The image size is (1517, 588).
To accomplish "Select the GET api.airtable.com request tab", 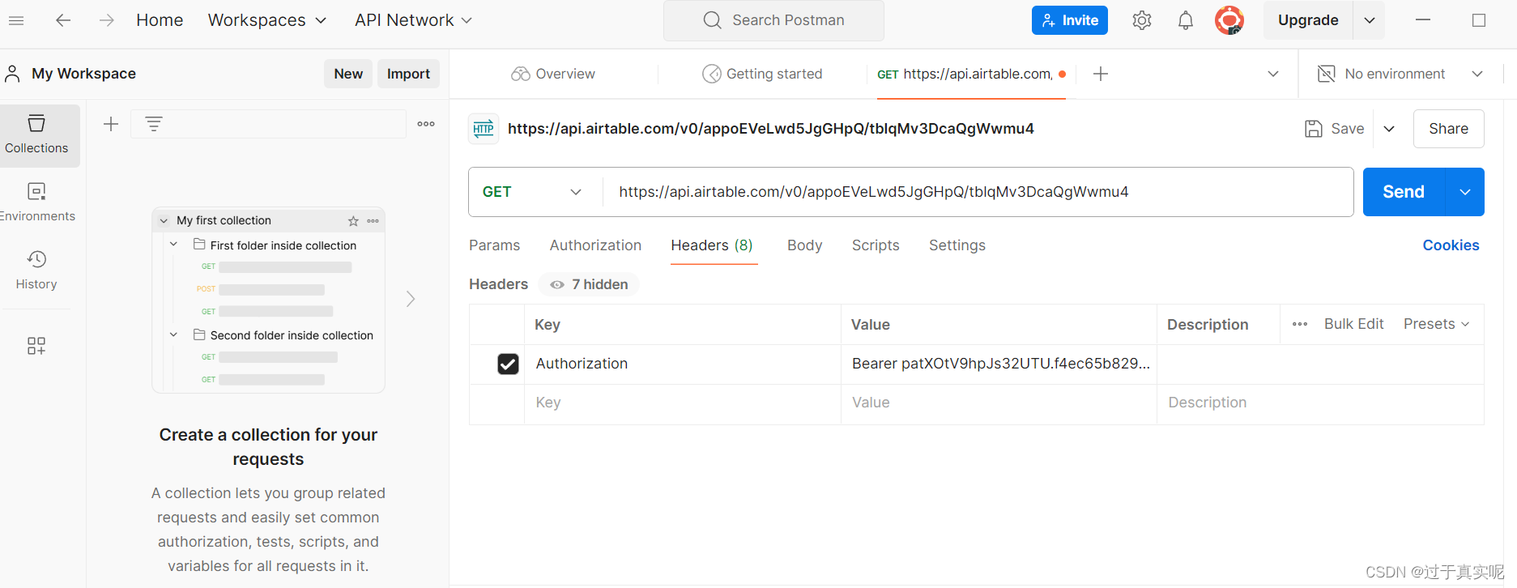I will tap(971, 74).
